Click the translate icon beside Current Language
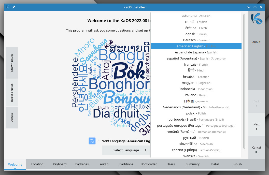 click(x=92, y=141)
